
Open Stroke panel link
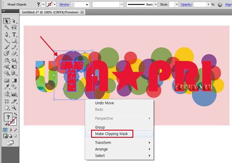click(x=65, y=5)
